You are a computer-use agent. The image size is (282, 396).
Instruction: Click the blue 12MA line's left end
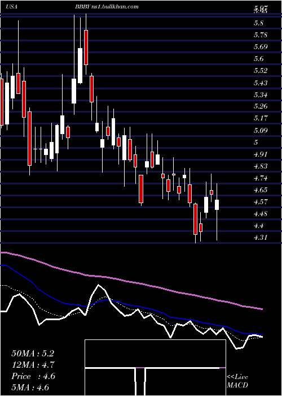(2, 265)
